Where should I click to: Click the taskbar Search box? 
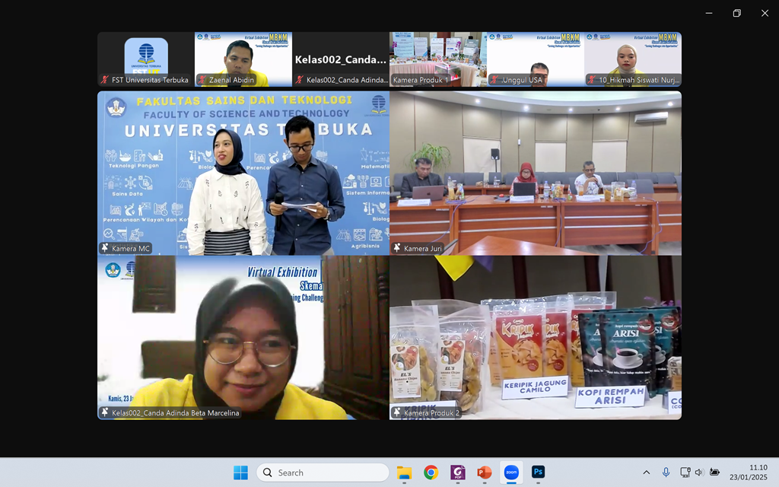tap(323, 473)
